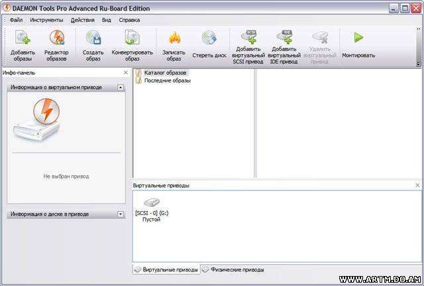Click the greyed Remove Virtual Drive icon
The height and width of the screenshot is (286, 424).
320,37
